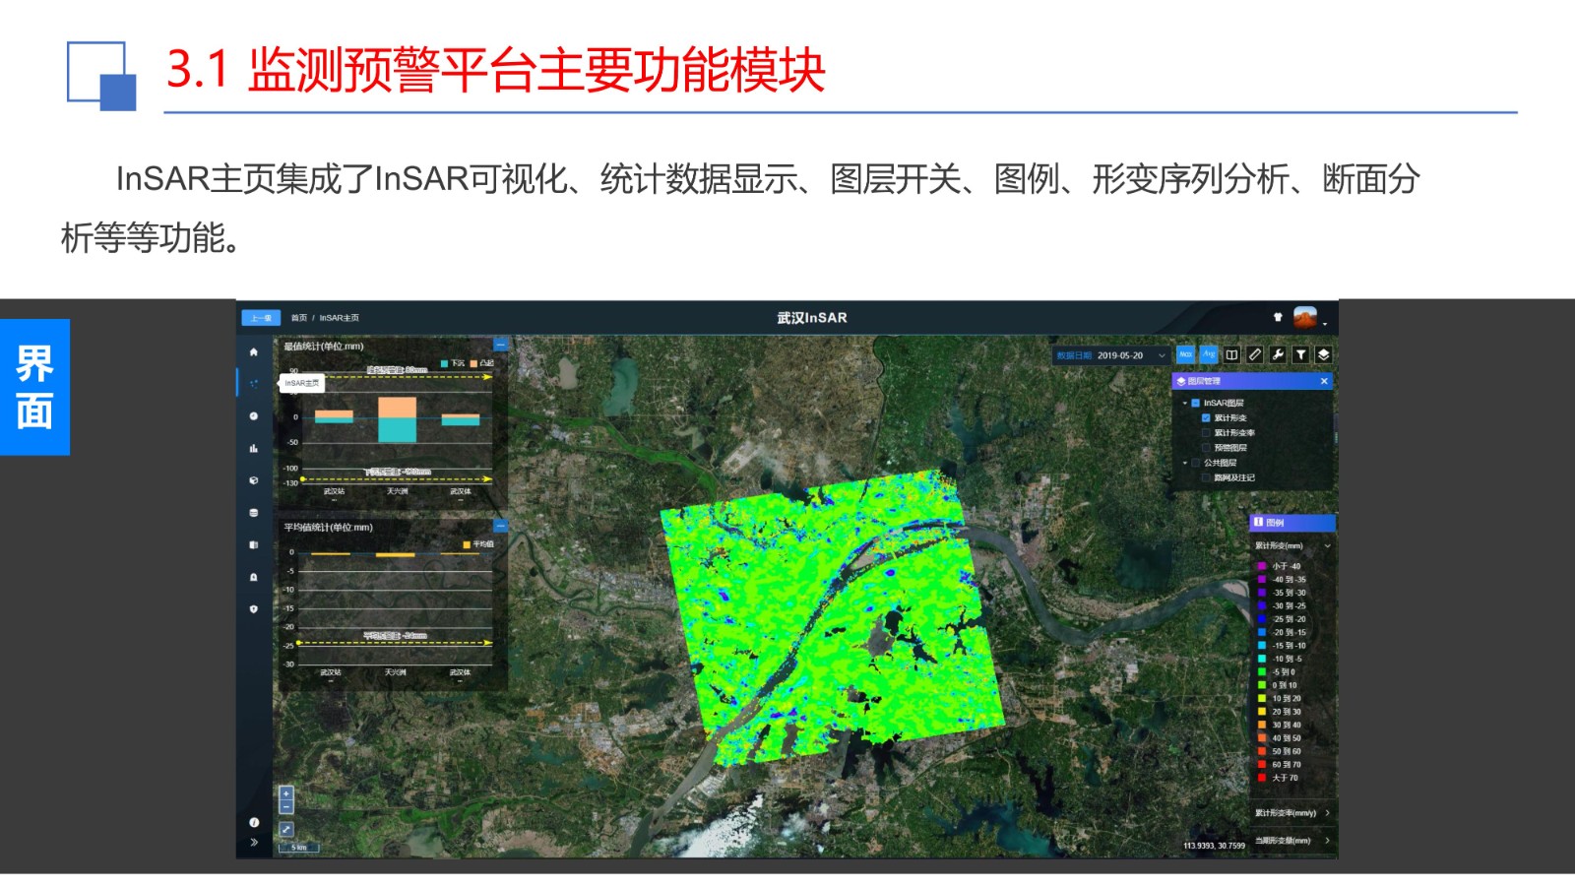Click the 图例 legend panel header

click(x=1292, y=523)
